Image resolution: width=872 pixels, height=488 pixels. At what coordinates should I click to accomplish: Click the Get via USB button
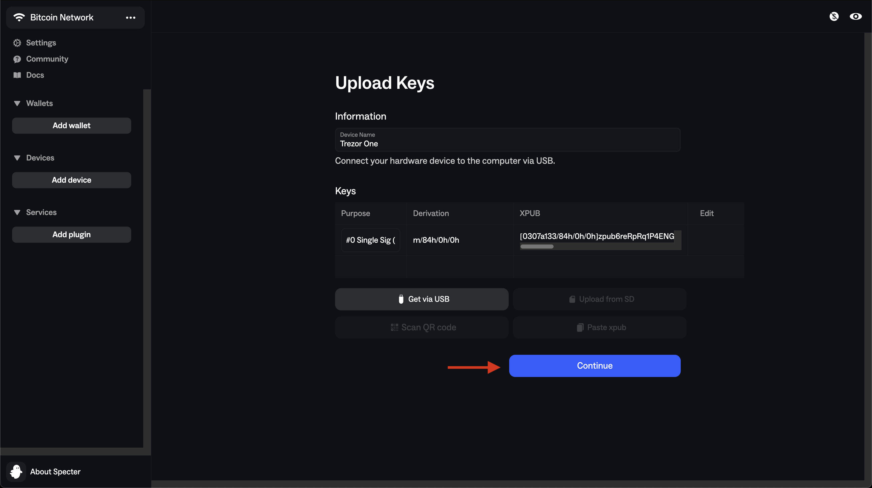pos(421,299)
